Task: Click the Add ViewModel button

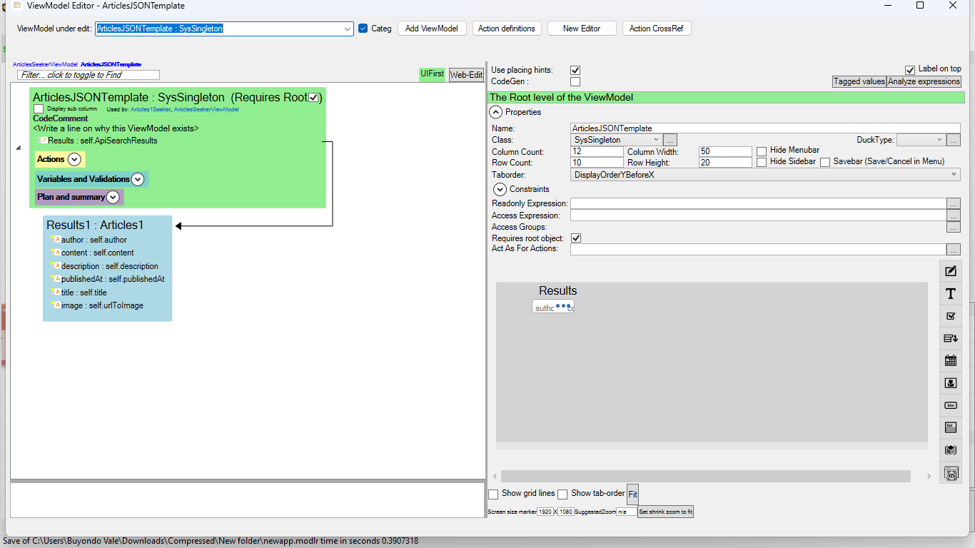Action: tap(431, 29)
